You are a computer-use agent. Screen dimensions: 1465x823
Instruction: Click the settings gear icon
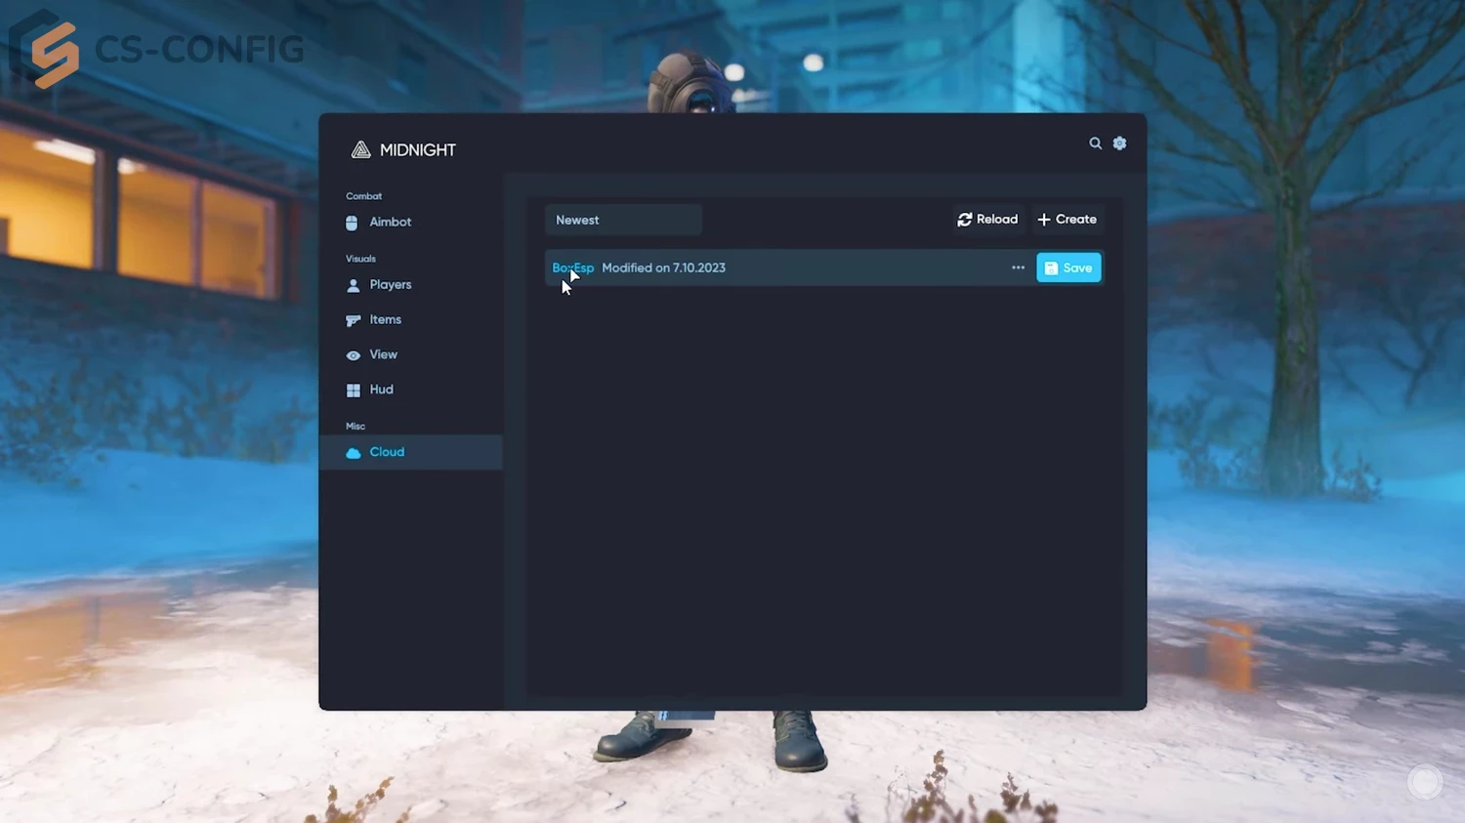coord(1119,143)
